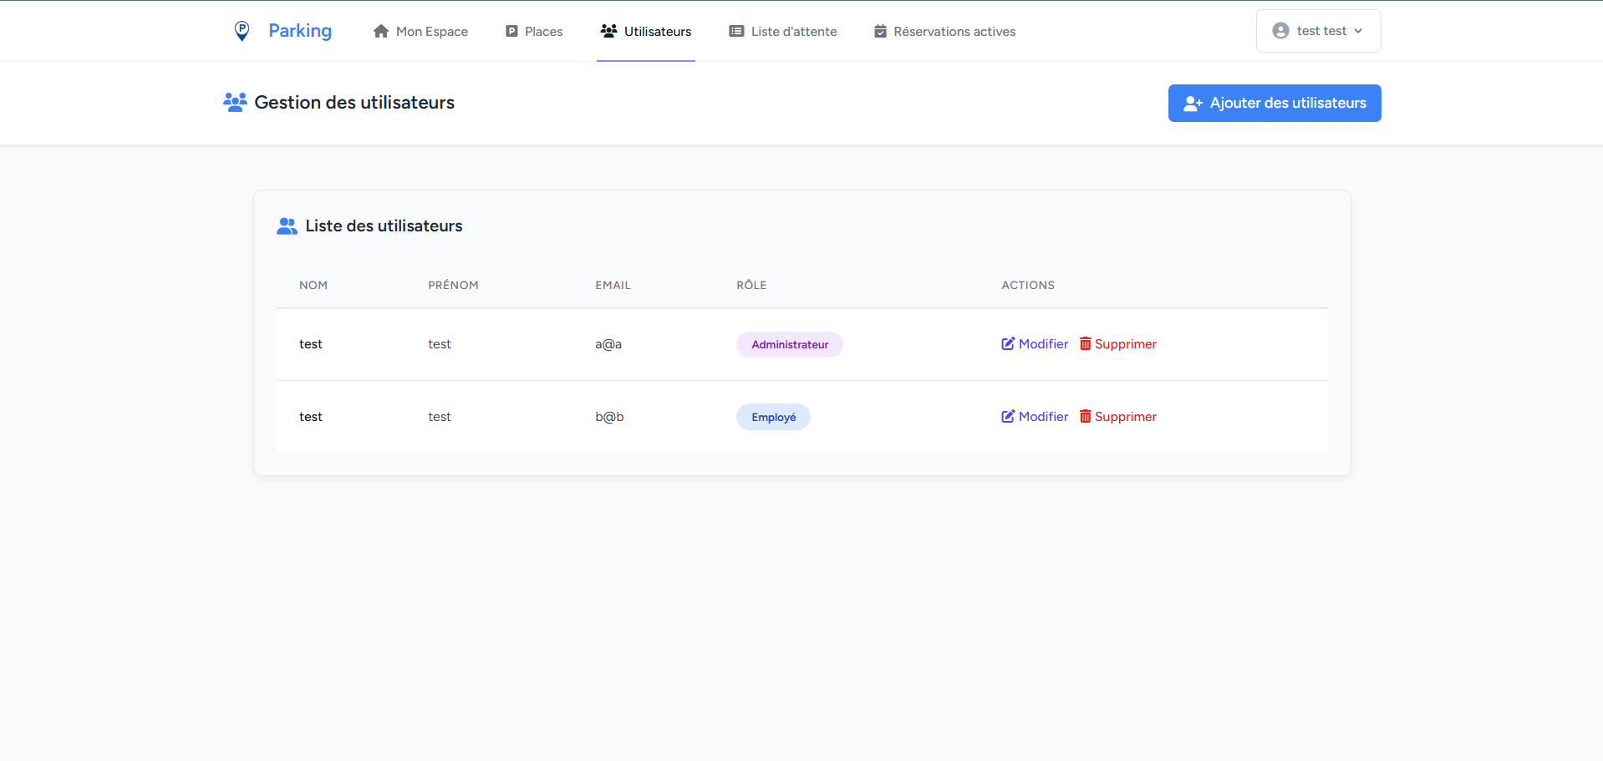Click Supprimer for the Administrateur user

1125,343
